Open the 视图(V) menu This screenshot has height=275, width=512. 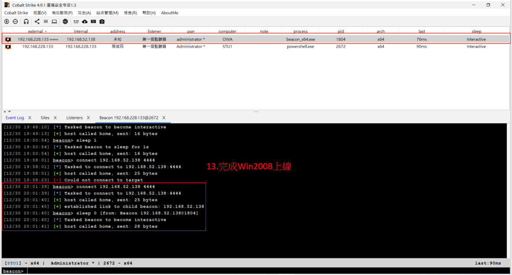point(40,13)
